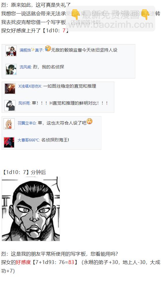This screenshot has height=281, width=161.
Task: Open username link 羽翼立丰Ω
Action: (27, 123)
